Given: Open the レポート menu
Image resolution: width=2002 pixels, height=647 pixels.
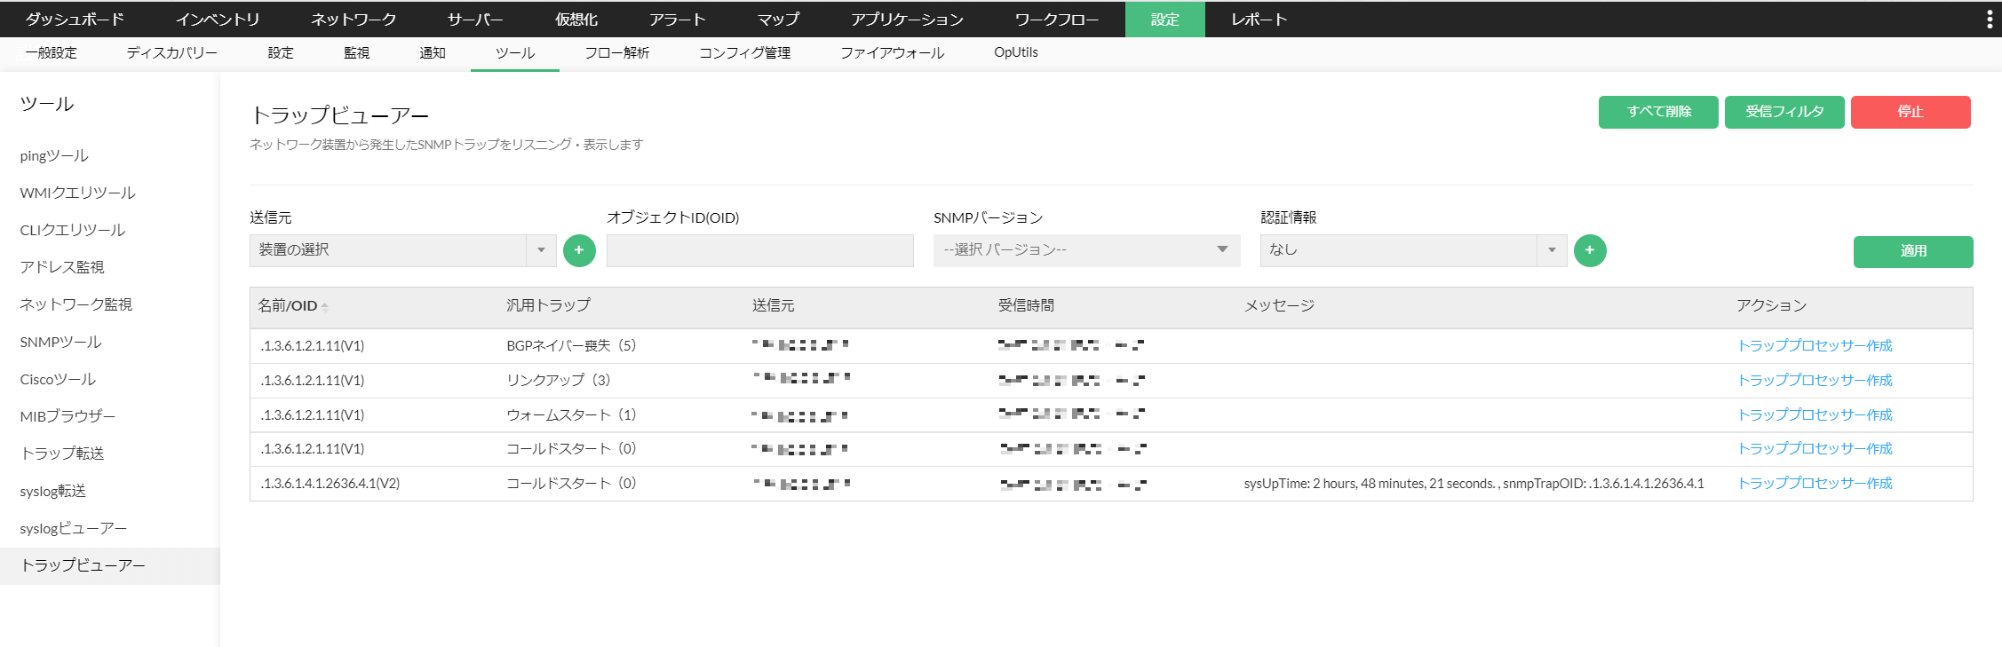Looking at the screenshot, I should pyautogui.click(x=1259, y=20).
